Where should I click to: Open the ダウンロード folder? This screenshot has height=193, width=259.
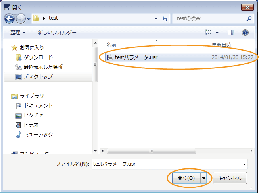coord(38,57)
